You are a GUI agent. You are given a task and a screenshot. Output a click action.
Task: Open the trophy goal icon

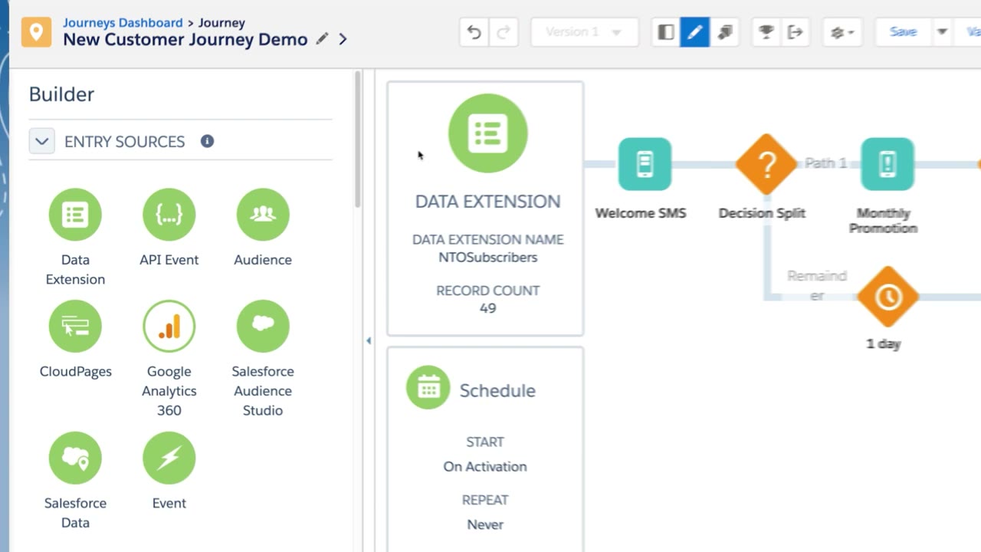766,32
